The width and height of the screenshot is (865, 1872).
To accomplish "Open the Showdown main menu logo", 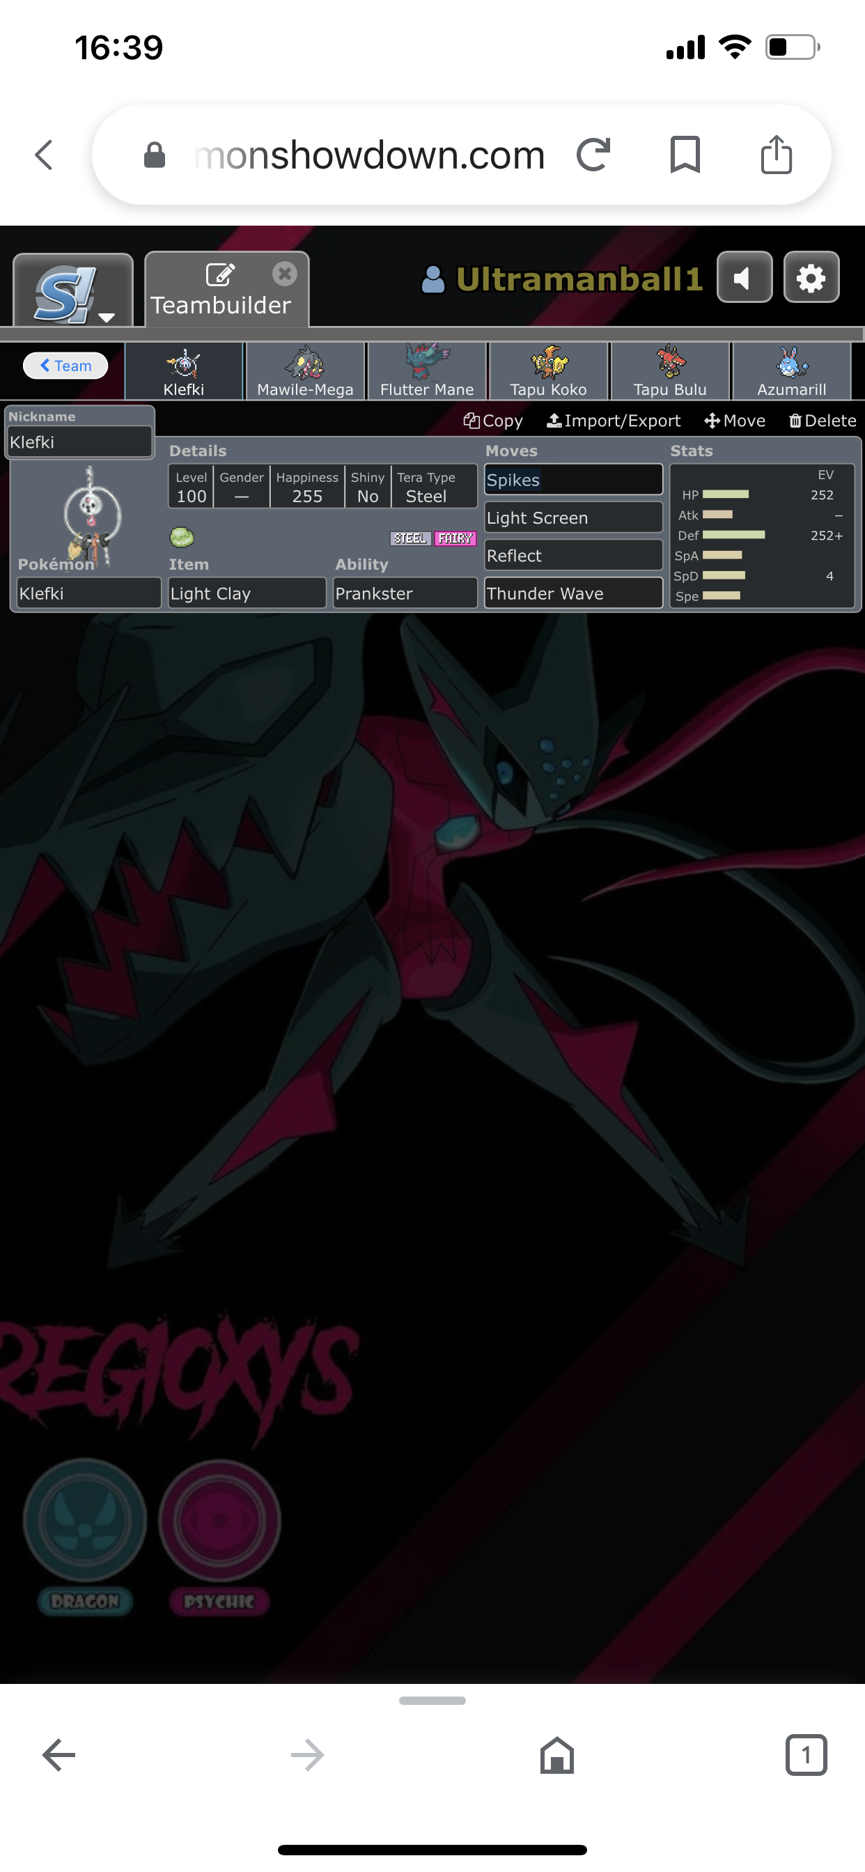I will click(72, 290).
